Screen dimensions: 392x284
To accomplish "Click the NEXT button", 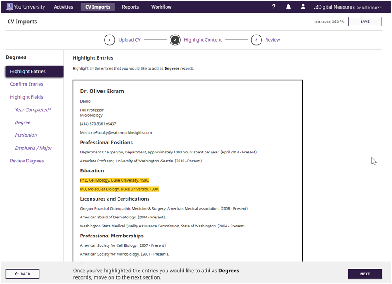I will click(x=365, y=274).
